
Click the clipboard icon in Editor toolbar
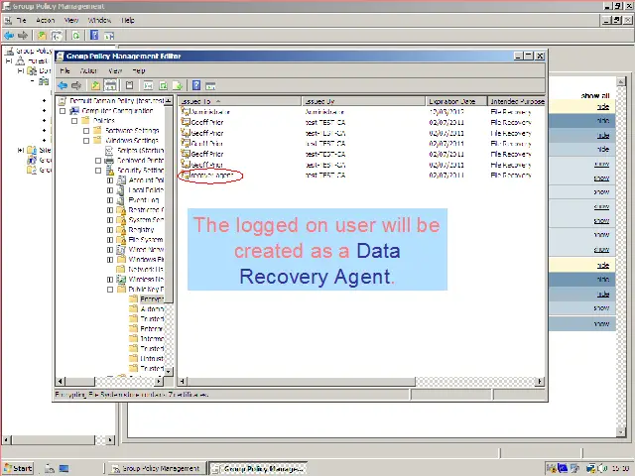click(129, 85)
